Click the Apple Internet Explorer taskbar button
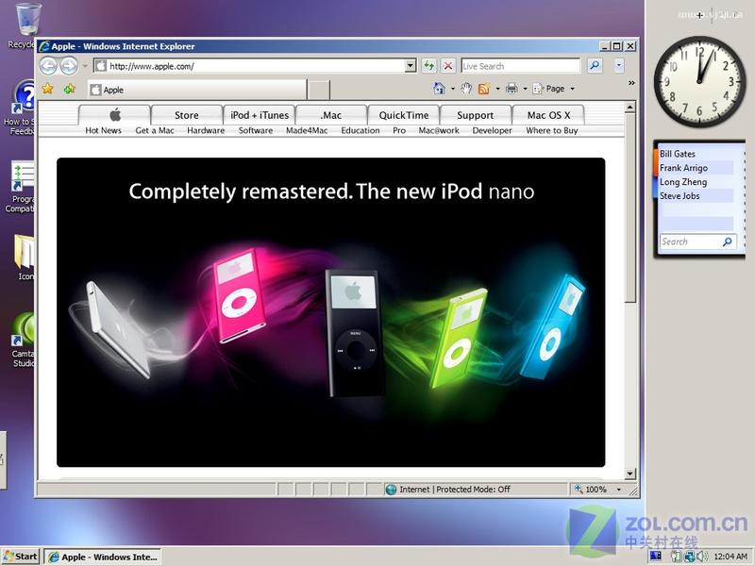 103,557
